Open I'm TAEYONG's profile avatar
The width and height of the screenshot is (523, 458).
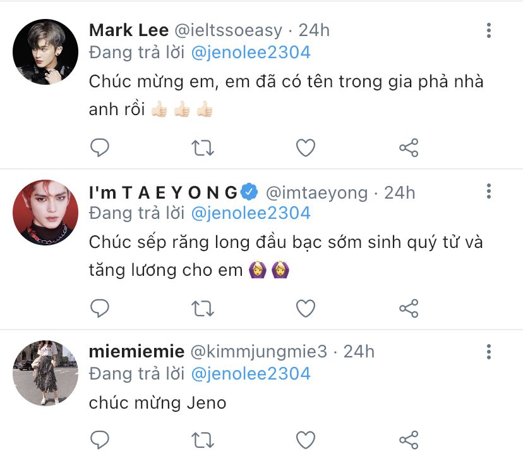[x=45, y=213]
